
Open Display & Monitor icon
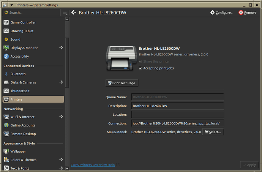[x=6, y=48]
